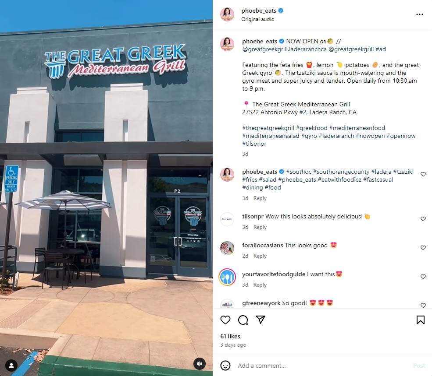This screenshot has height=376, width=432.
Task: Reply to foralloccasians comment
Action: [x=260, y=256]
